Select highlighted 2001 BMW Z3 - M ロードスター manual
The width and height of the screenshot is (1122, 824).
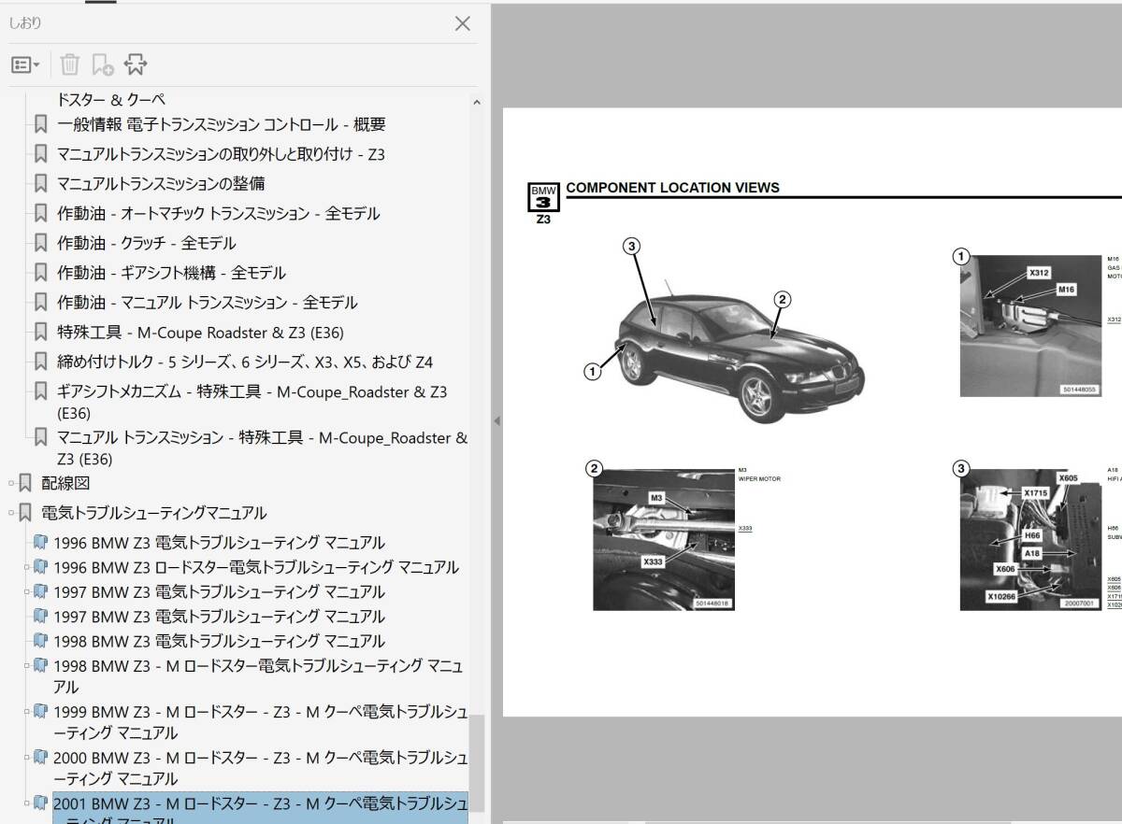(x=260, y=808)
